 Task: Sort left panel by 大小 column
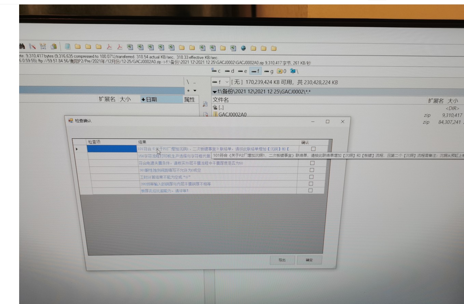125,99
